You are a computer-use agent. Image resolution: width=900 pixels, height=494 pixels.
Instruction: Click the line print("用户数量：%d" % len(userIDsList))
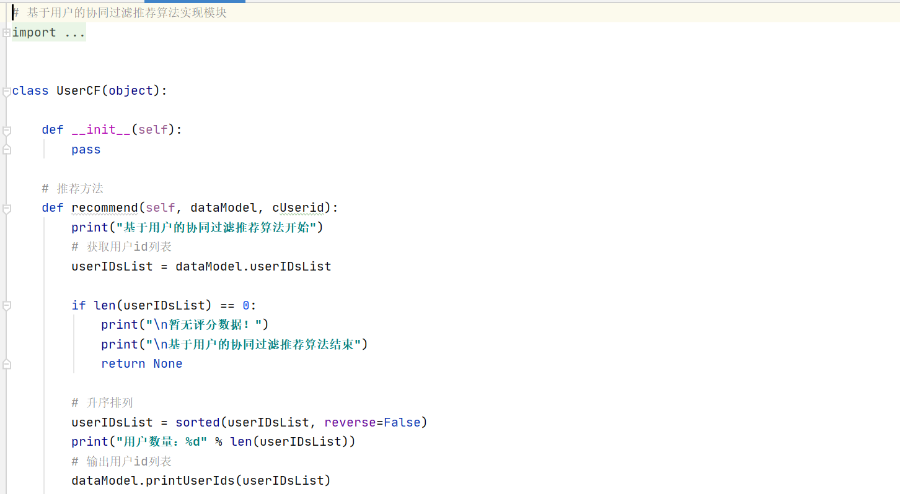(x=214, y=441)
